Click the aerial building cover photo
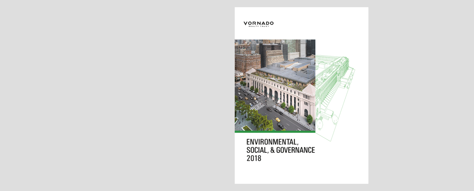Viewport: 474px width, 191px height. (275, 85)
